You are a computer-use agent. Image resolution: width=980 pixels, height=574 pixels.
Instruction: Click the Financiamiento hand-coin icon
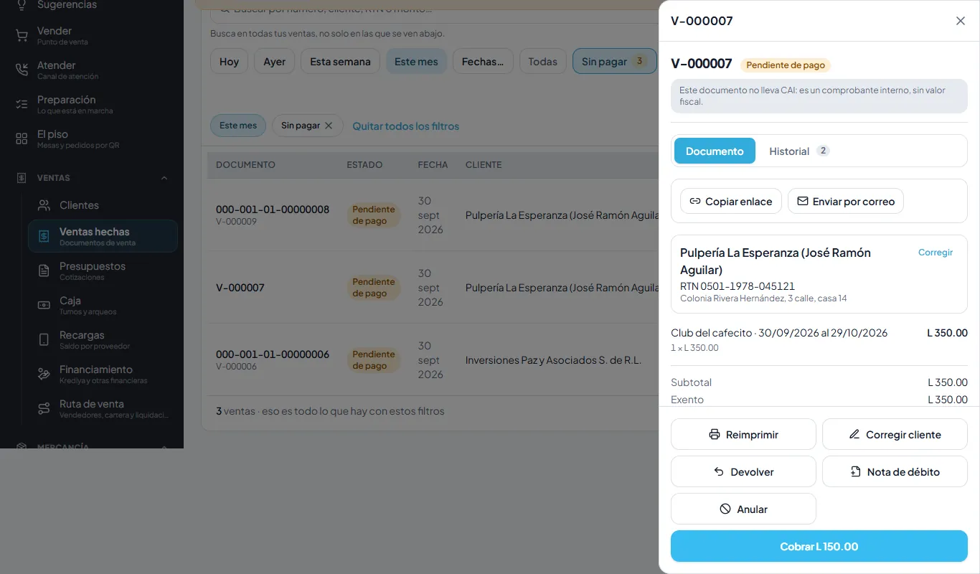tap(44, 375)
